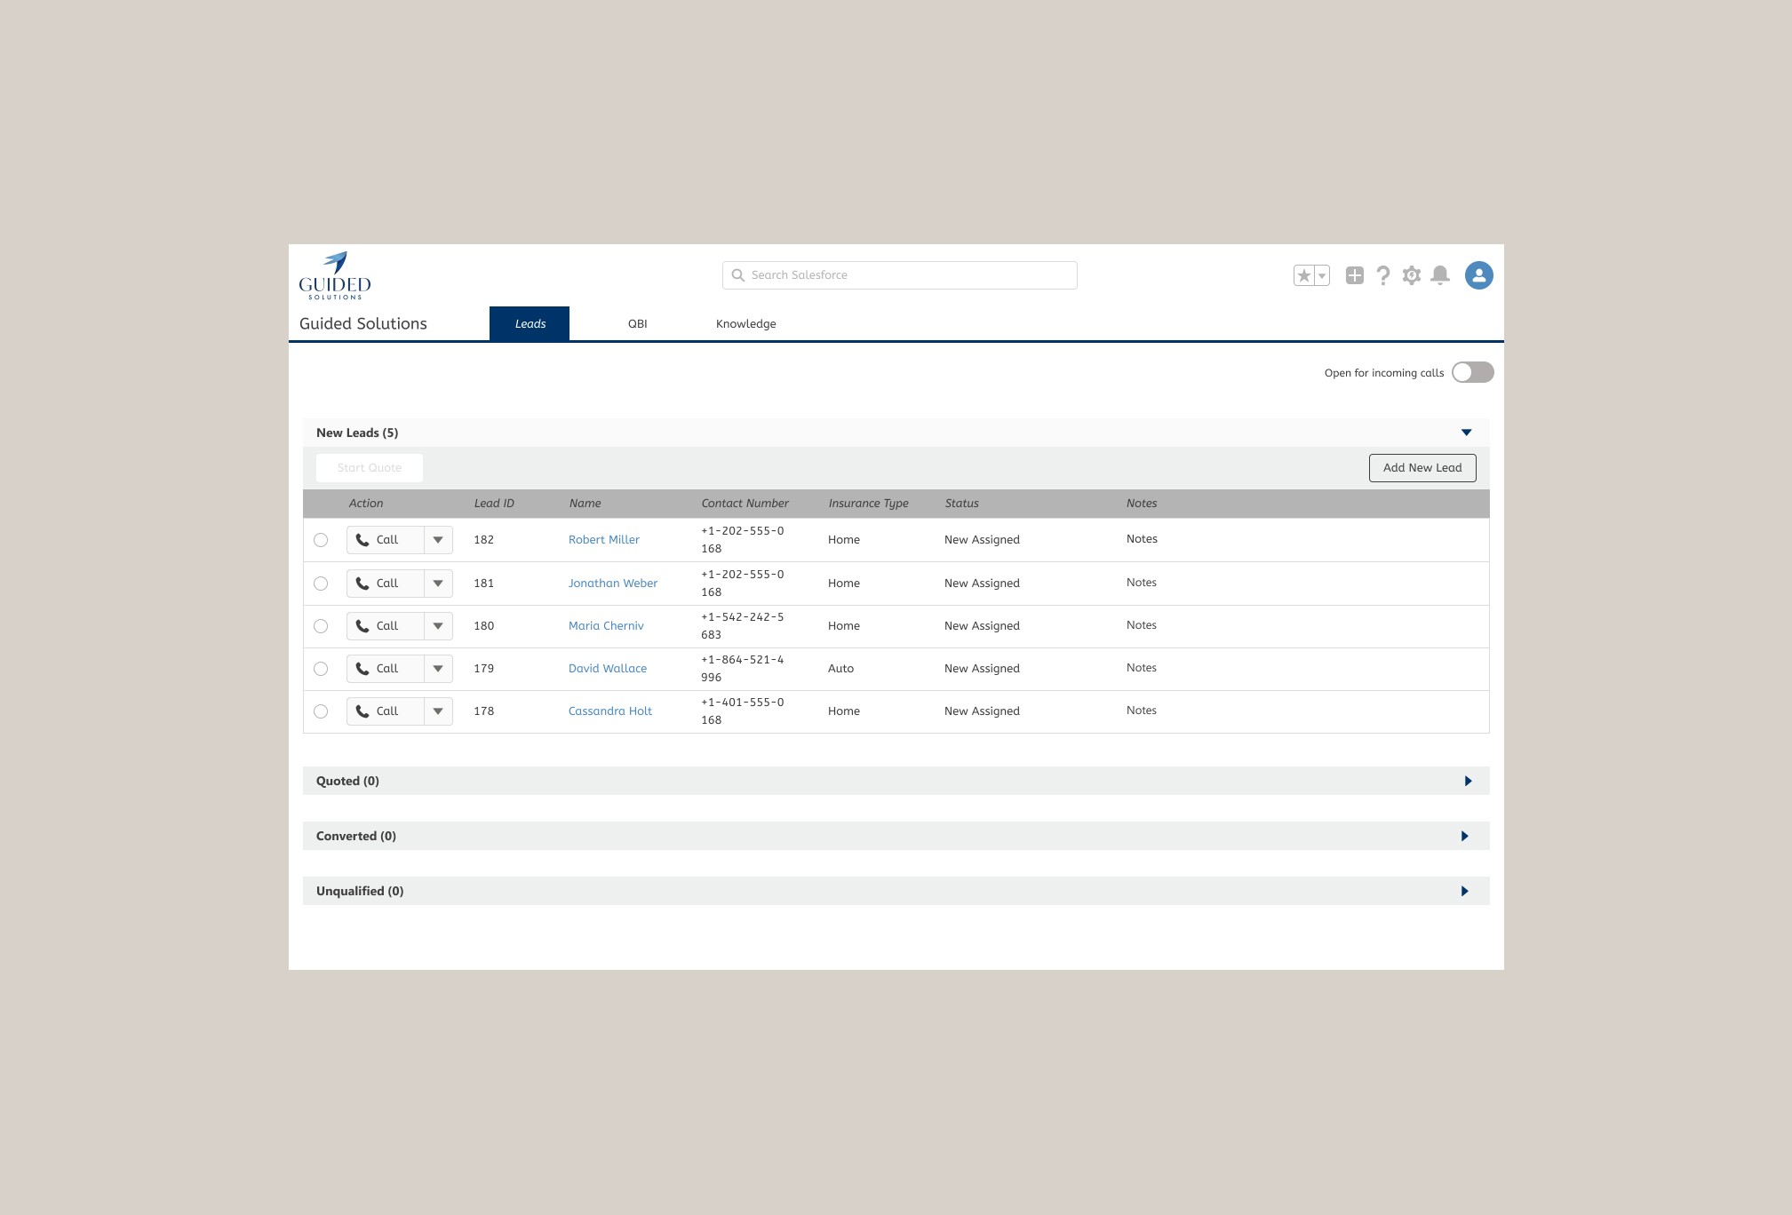Toggle Open for incoming calls switch
This screenshot has width=1792, height=1215.
[1472, 372]
